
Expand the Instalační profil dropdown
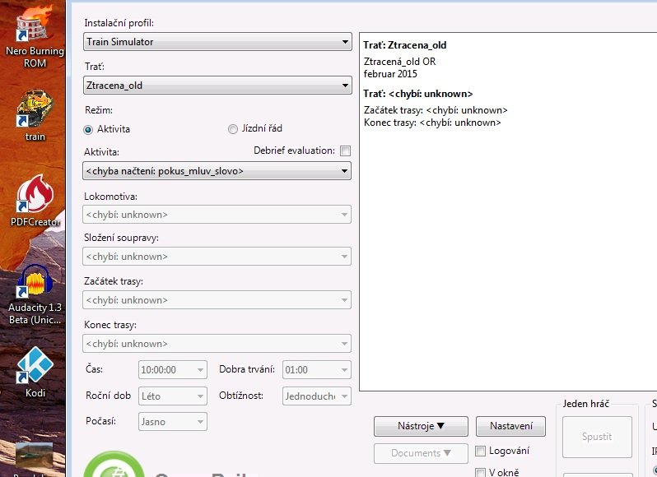click(217, 41)
